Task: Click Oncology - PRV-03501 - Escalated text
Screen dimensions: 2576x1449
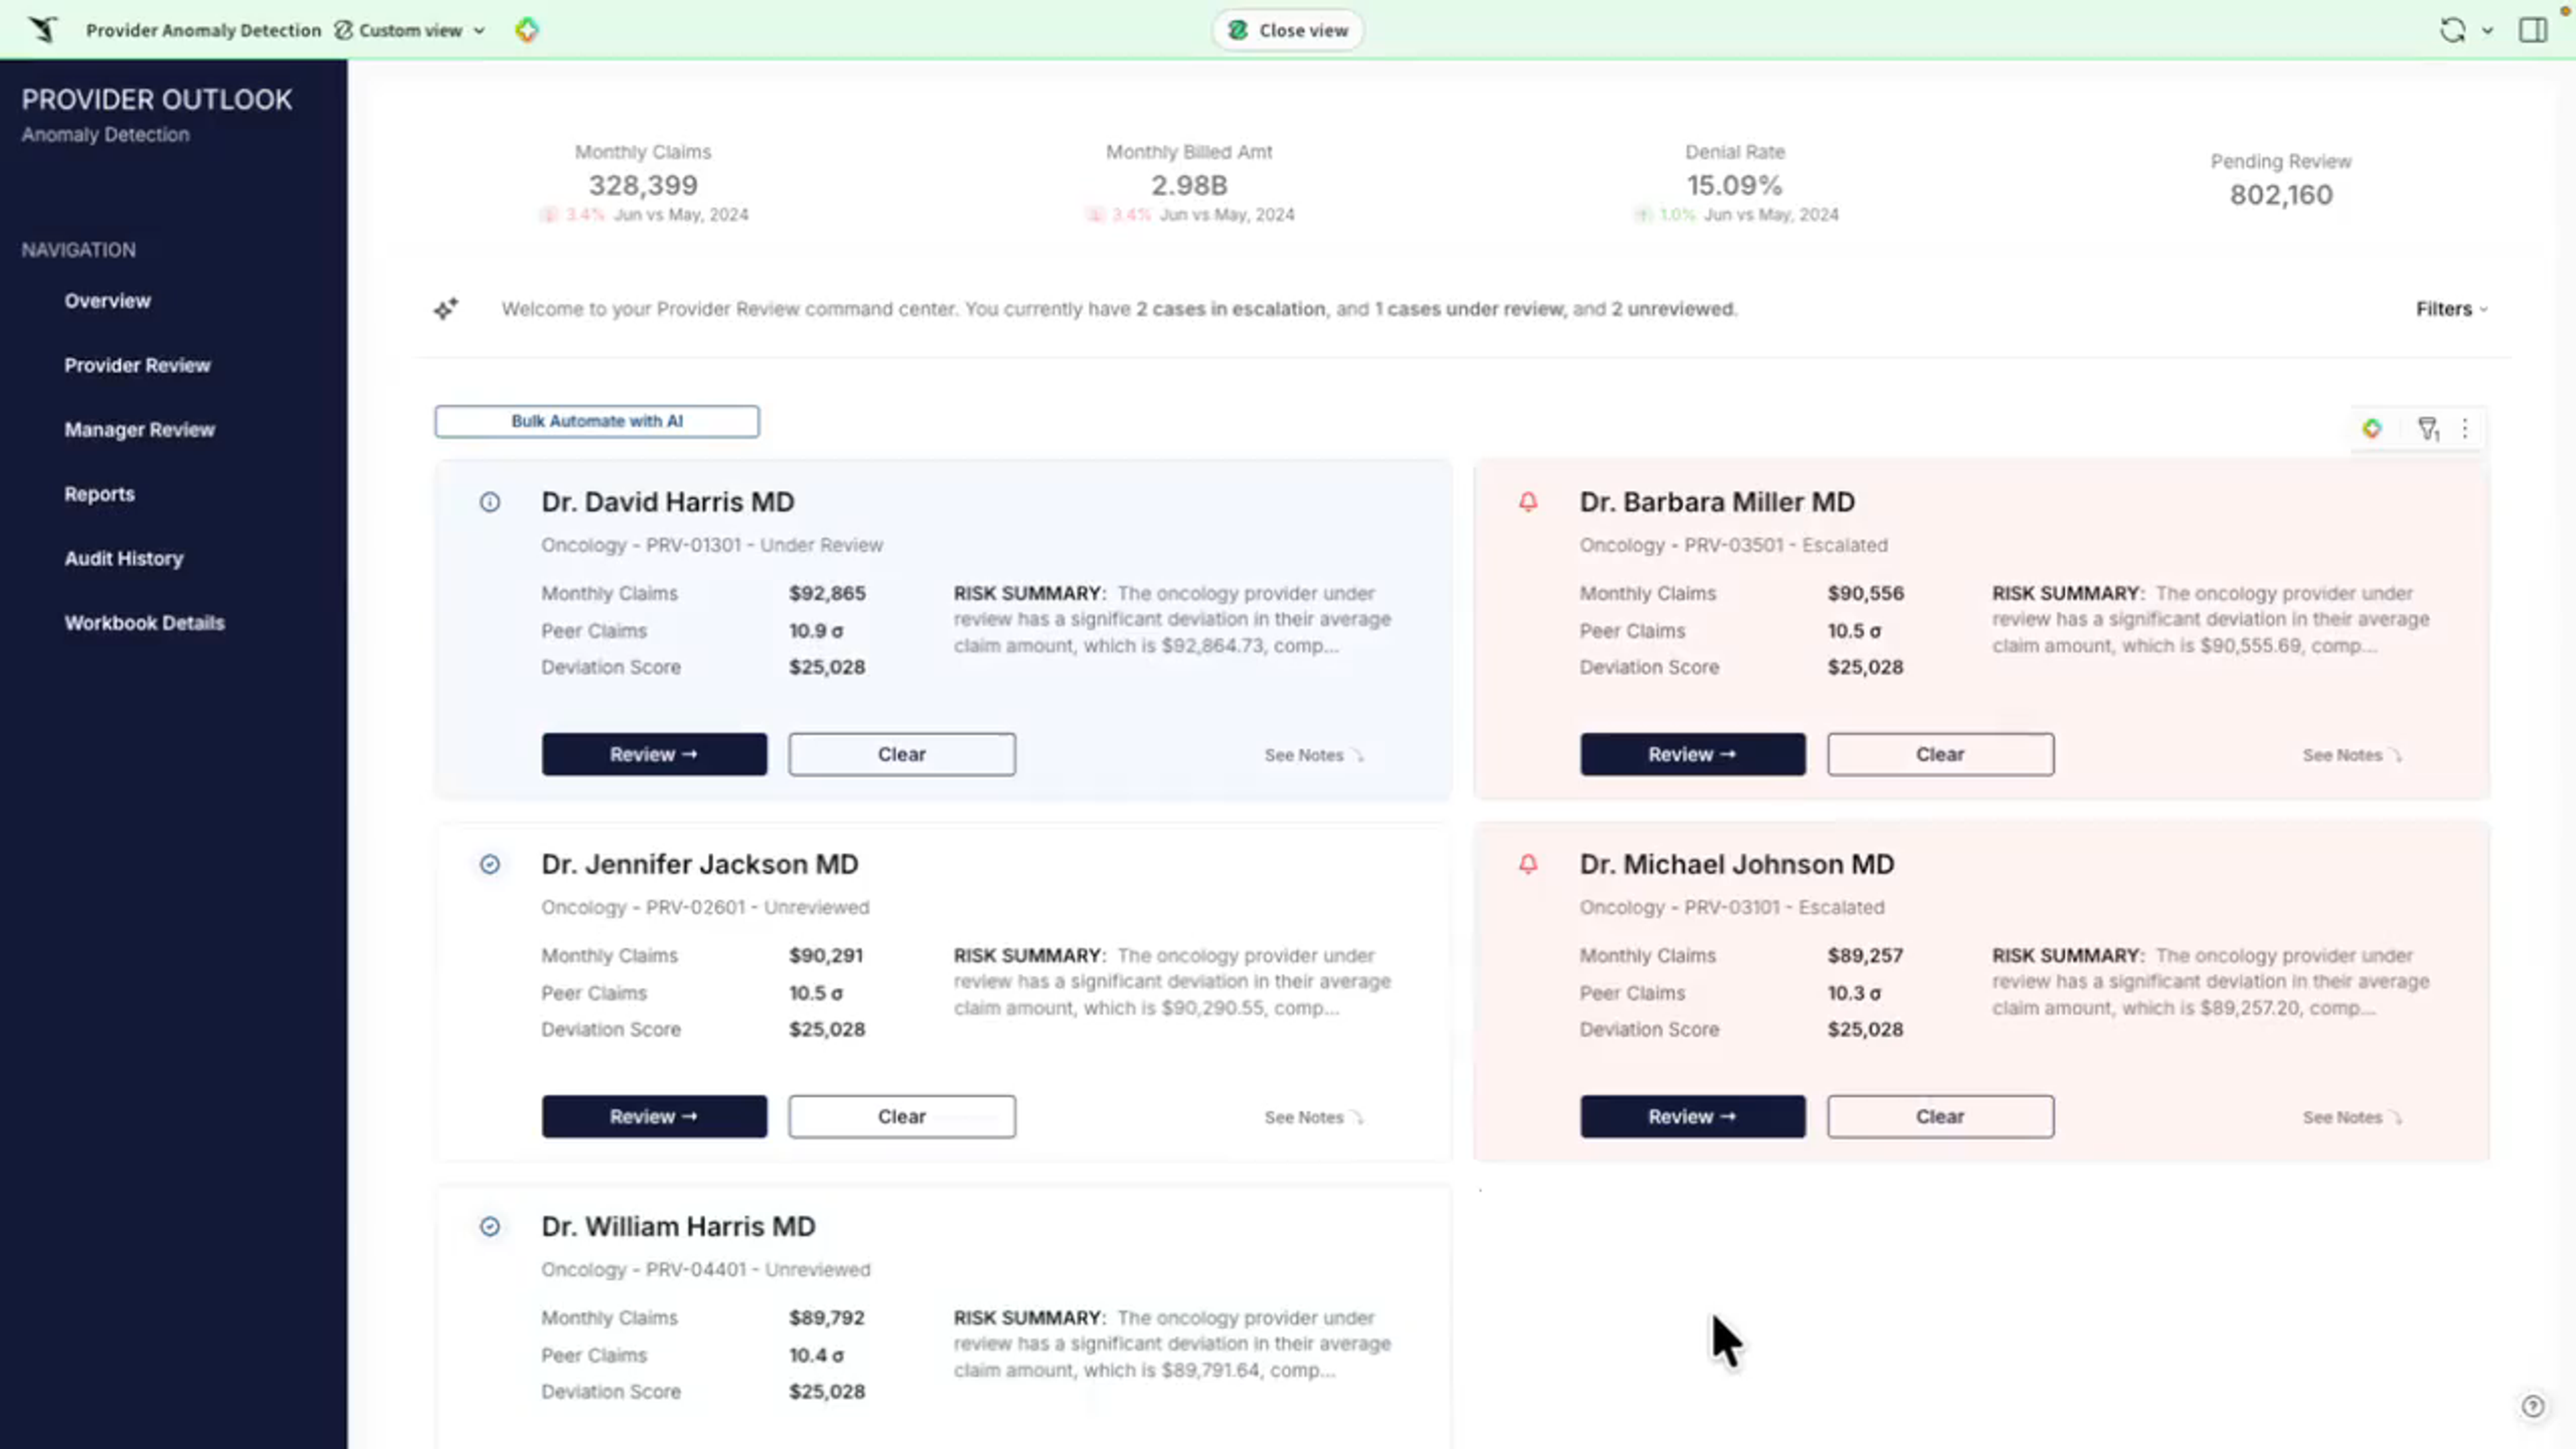Action: point(1733,545)
